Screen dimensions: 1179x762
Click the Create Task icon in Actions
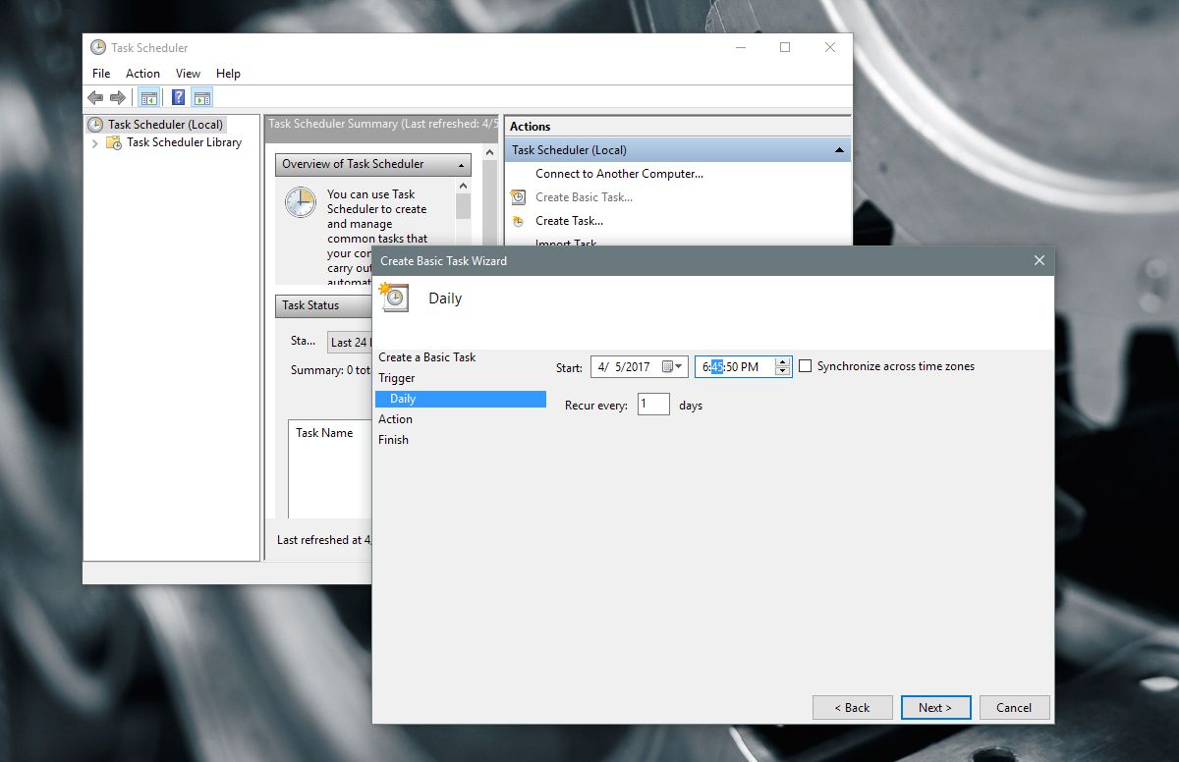(x=518, y=221)
